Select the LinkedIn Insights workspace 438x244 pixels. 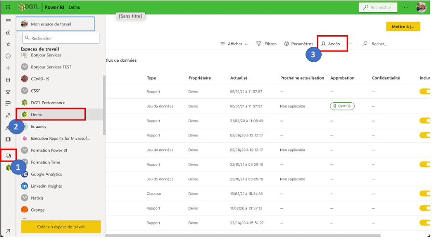point(60,186)
